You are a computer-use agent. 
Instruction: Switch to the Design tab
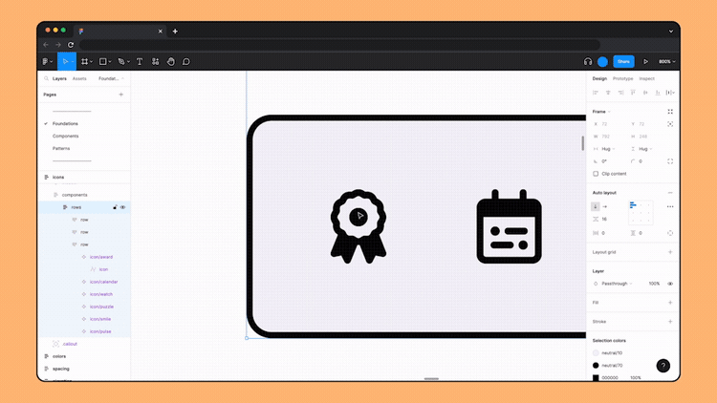(599, 78)
